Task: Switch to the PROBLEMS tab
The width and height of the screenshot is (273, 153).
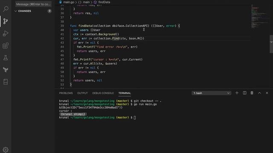Action: [x=66, y=93]
